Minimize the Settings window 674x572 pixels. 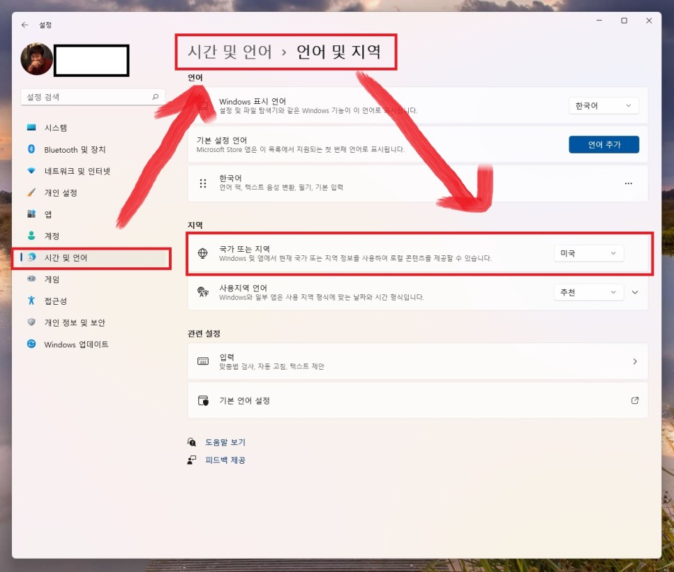click(x=599, y=21)
